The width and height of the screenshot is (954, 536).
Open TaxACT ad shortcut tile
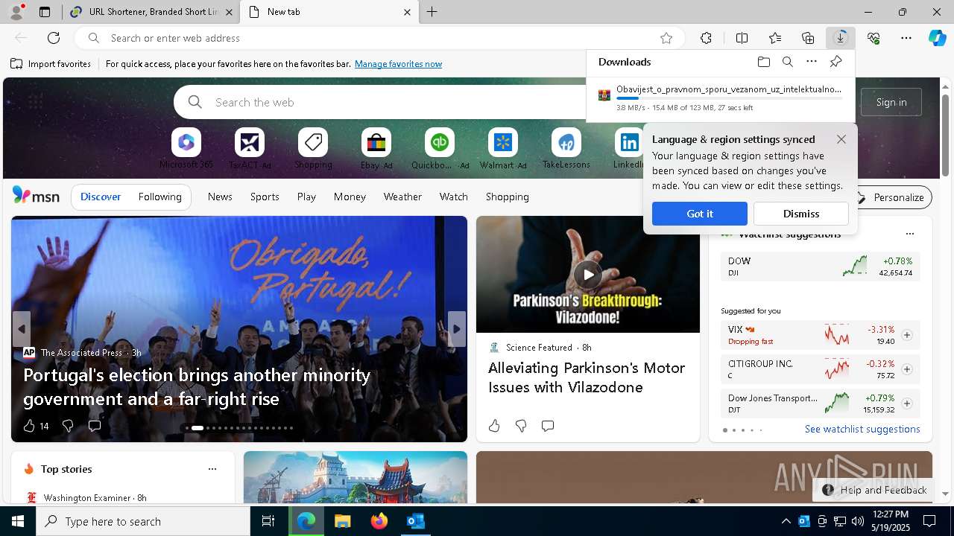click(250, 149)
